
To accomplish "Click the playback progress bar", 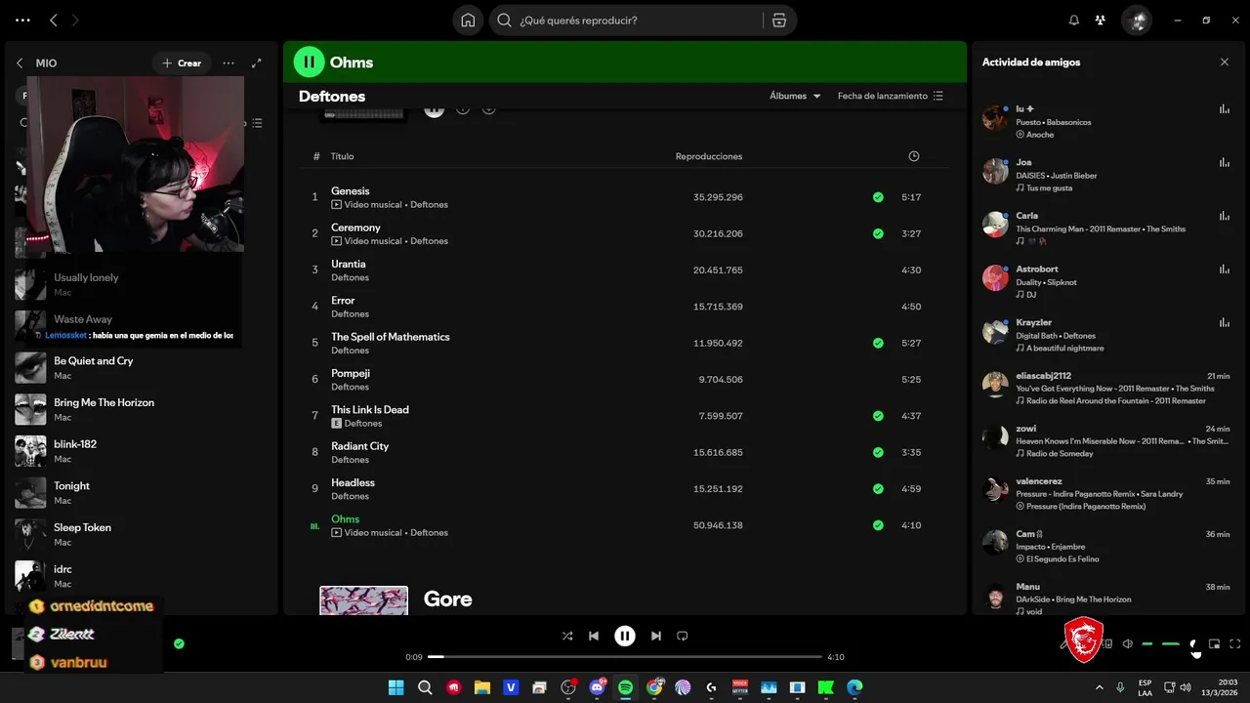I will pos(625,657).
